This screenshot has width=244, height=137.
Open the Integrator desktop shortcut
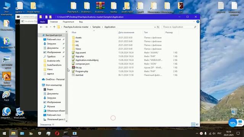[x=6, y=113]
